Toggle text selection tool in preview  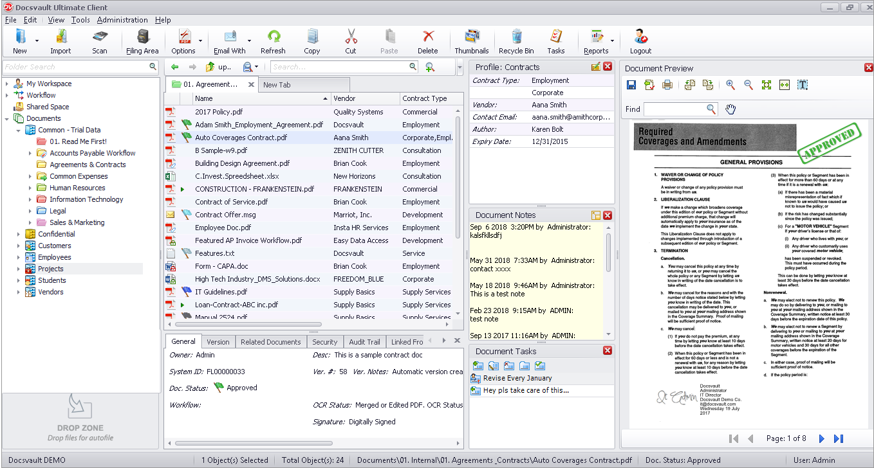(803, 85)
